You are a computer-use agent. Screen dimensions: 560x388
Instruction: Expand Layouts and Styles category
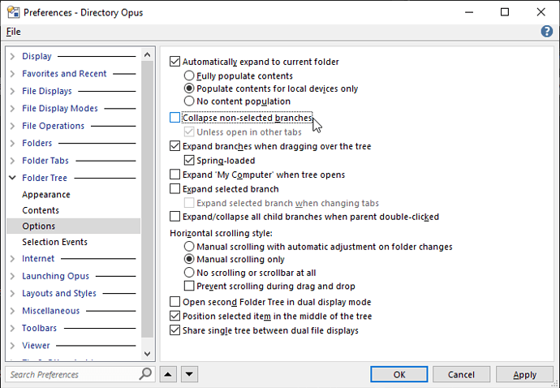pos(12,293)
